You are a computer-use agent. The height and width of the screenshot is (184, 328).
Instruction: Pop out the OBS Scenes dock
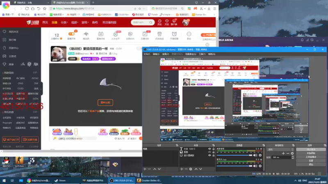[x=177, y=145]
